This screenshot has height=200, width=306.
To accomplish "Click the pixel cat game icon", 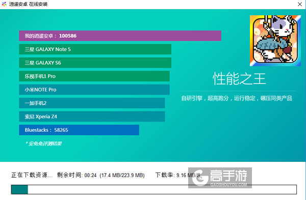I will click(275, 41).
